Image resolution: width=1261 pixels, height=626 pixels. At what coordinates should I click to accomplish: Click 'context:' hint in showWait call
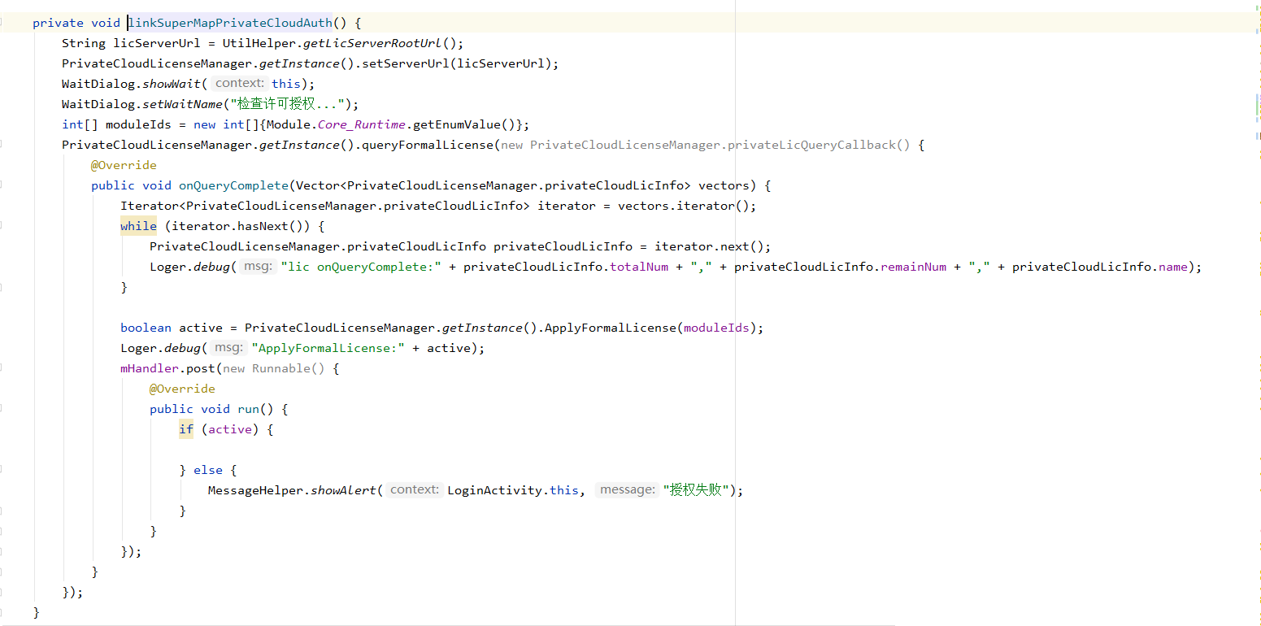239,83
